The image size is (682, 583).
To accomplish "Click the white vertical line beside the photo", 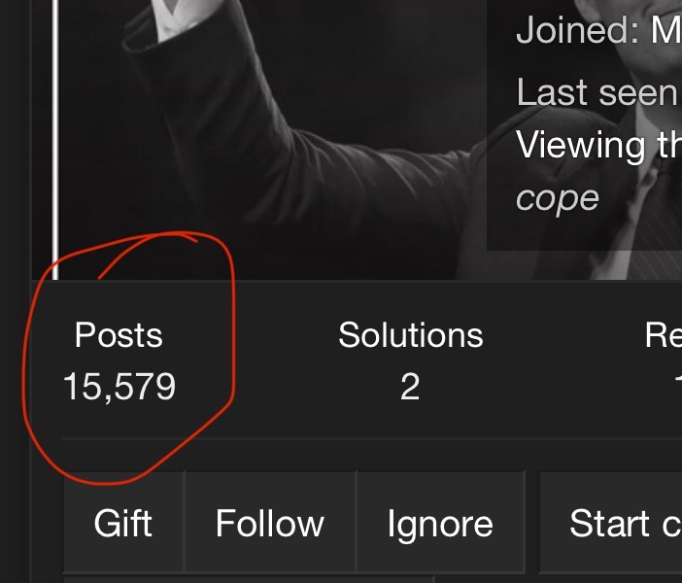I will [x=54, y=136].
